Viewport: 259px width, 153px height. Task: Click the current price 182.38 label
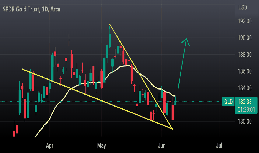click(245, 102)
